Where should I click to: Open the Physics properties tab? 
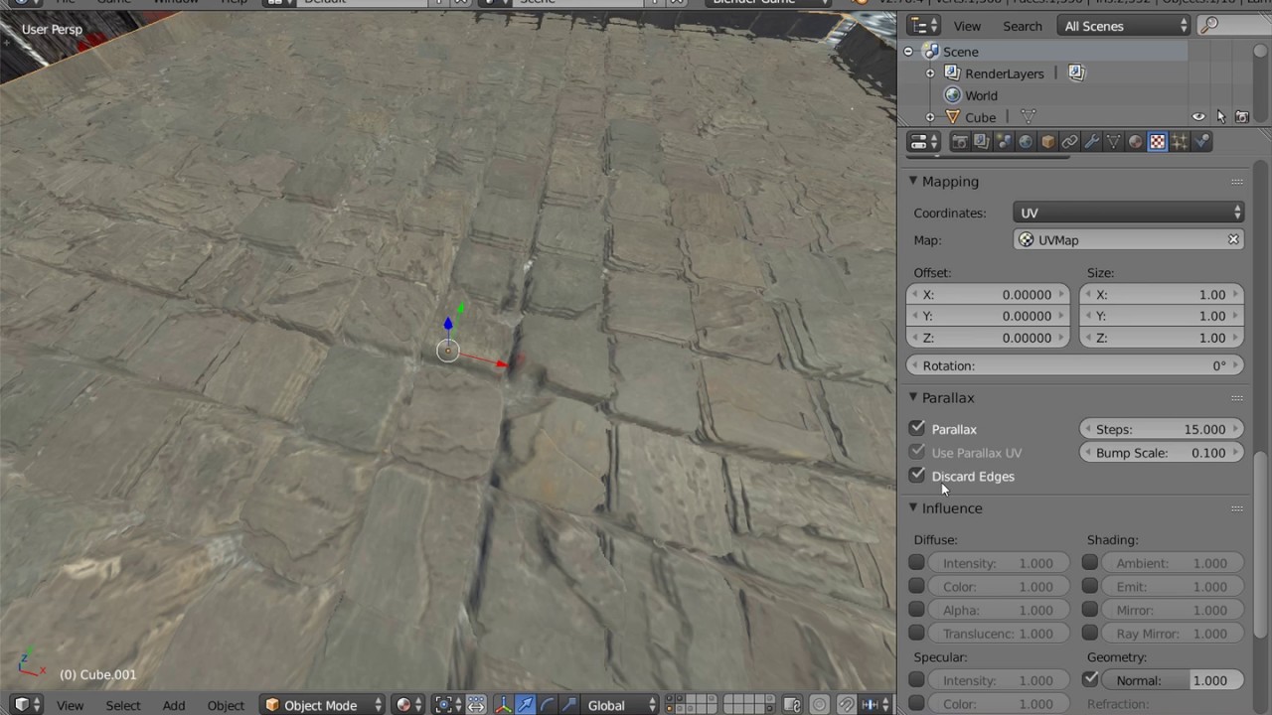[x=1201, y=142]
